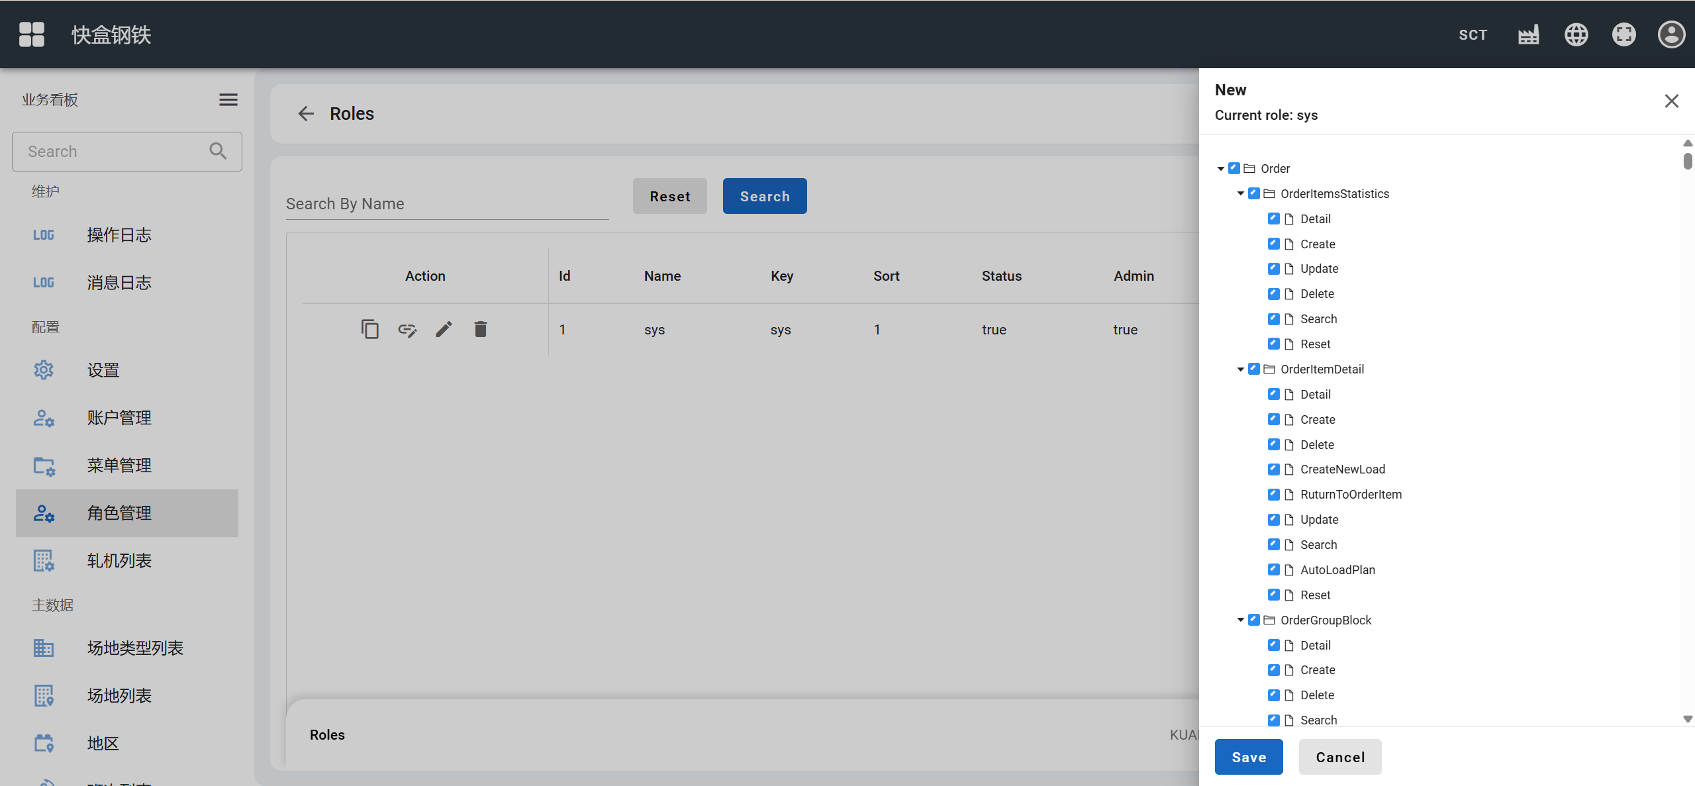Uncheck the OrderItemsStatistics checkbox
This screenshot has width=1695, height=786.
(x=1254, y=193)
